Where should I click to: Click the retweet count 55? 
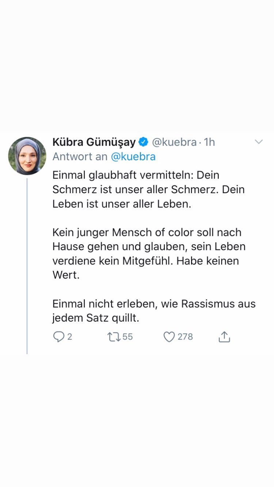pyautogui.click(x=128, y=337)
